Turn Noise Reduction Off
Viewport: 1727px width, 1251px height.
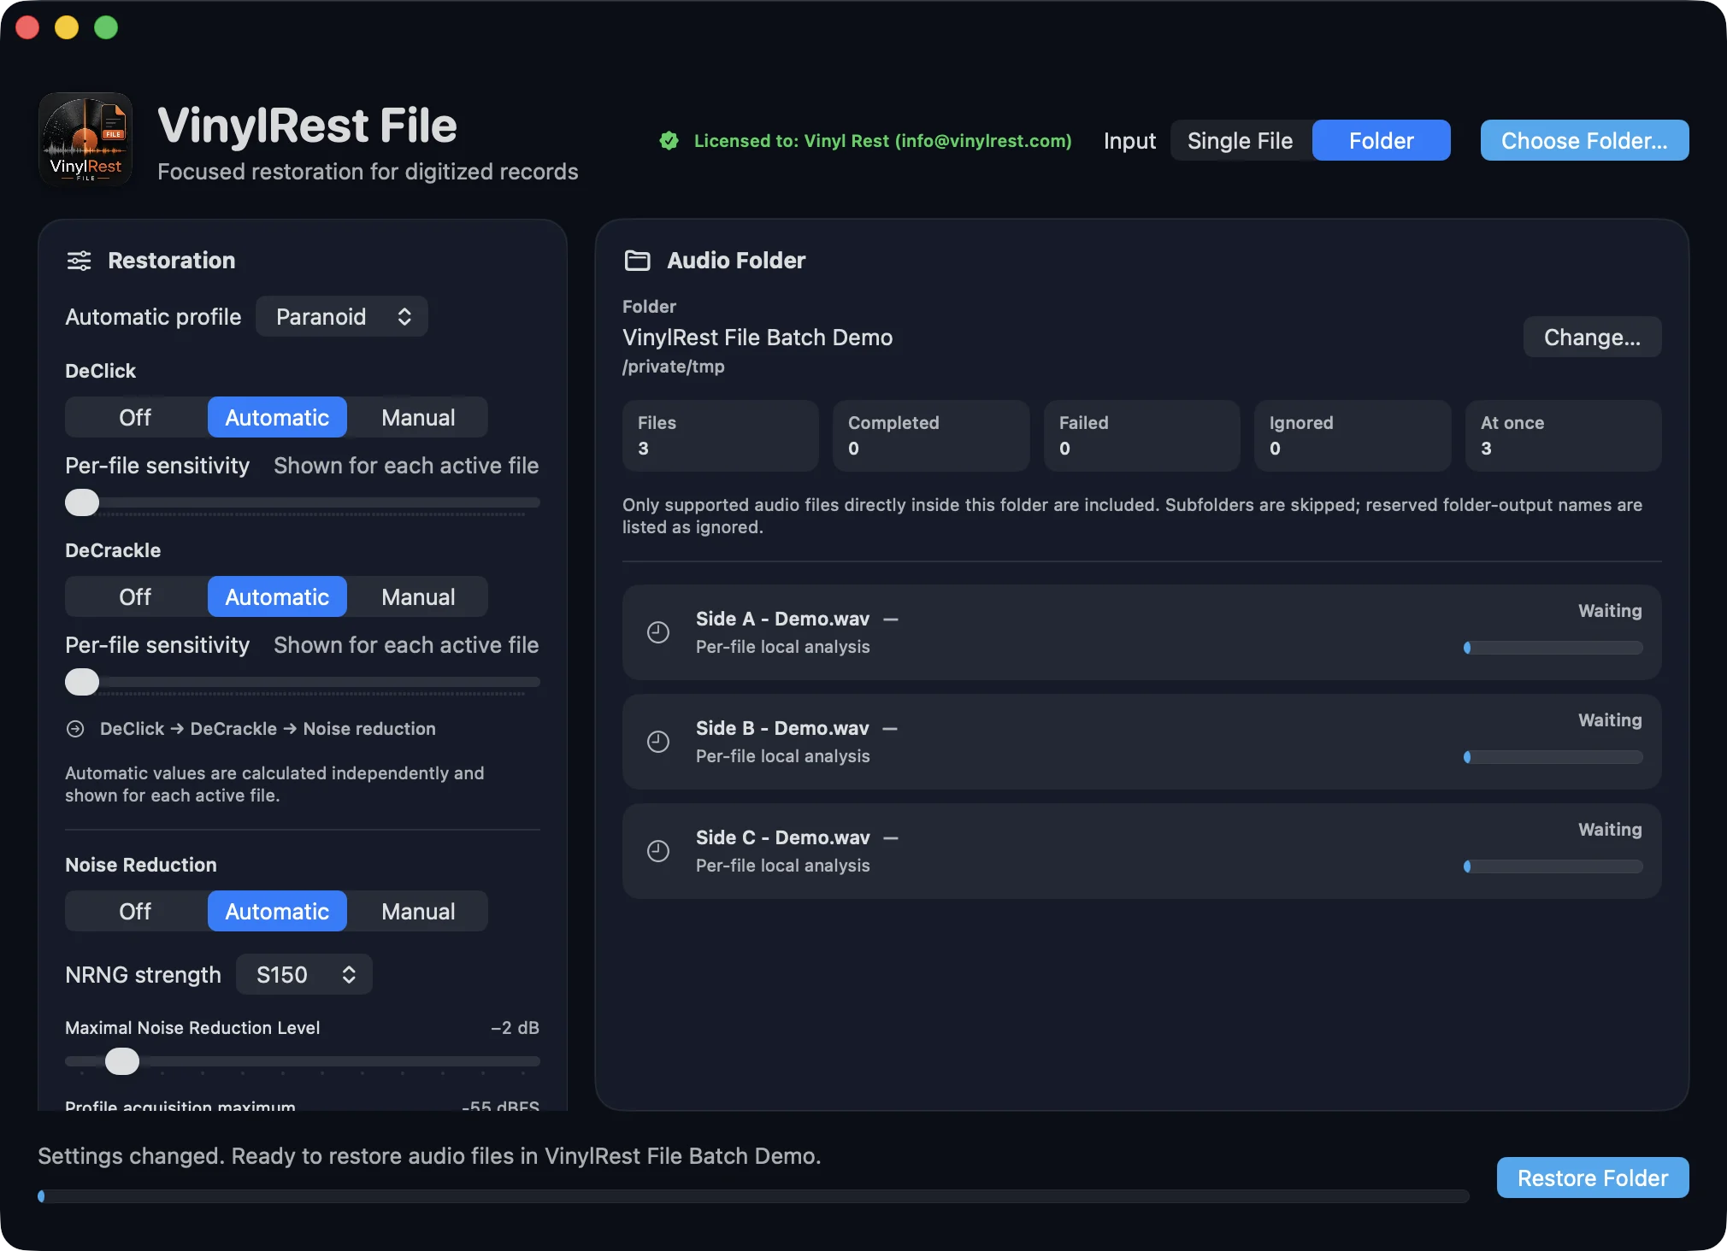pyautogui.click(x=135, y=911)
